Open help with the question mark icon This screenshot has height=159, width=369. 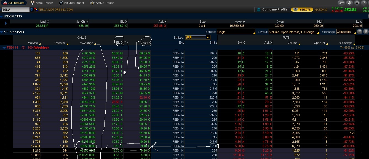(x=364, y=3)
